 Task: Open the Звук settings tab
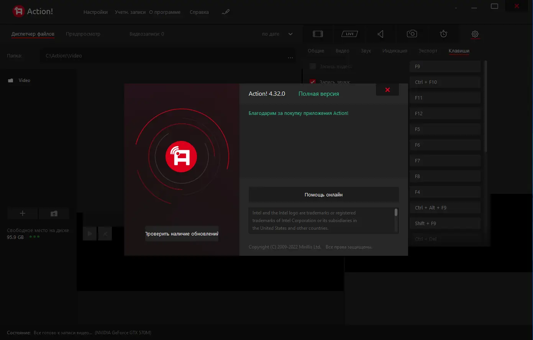click(366, 51)
